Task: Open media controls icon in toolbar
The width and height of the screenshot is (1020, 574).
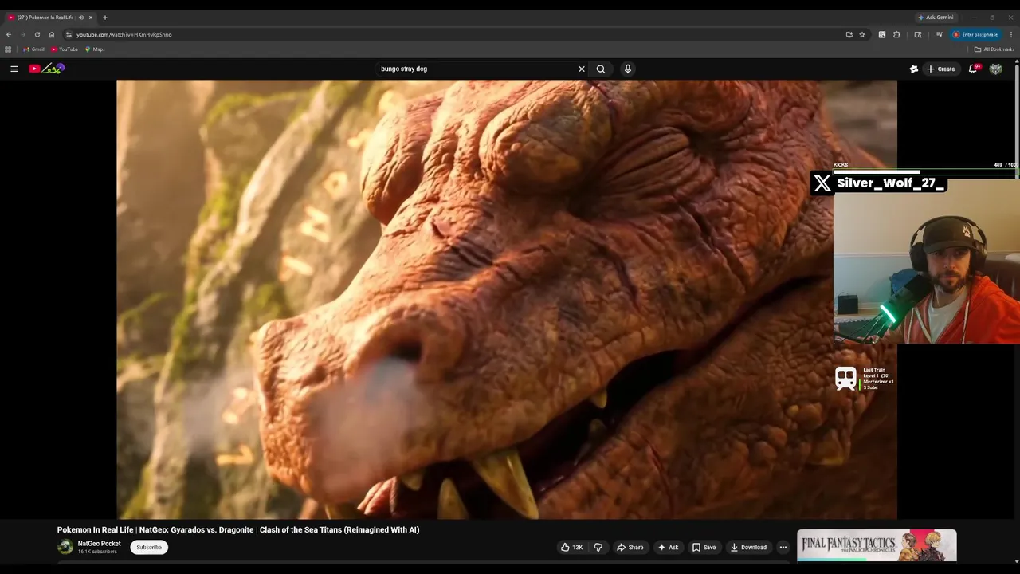Action: coord(940,34)
